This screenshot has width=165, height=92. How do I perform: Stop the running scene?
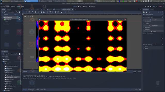coord(151,6)
